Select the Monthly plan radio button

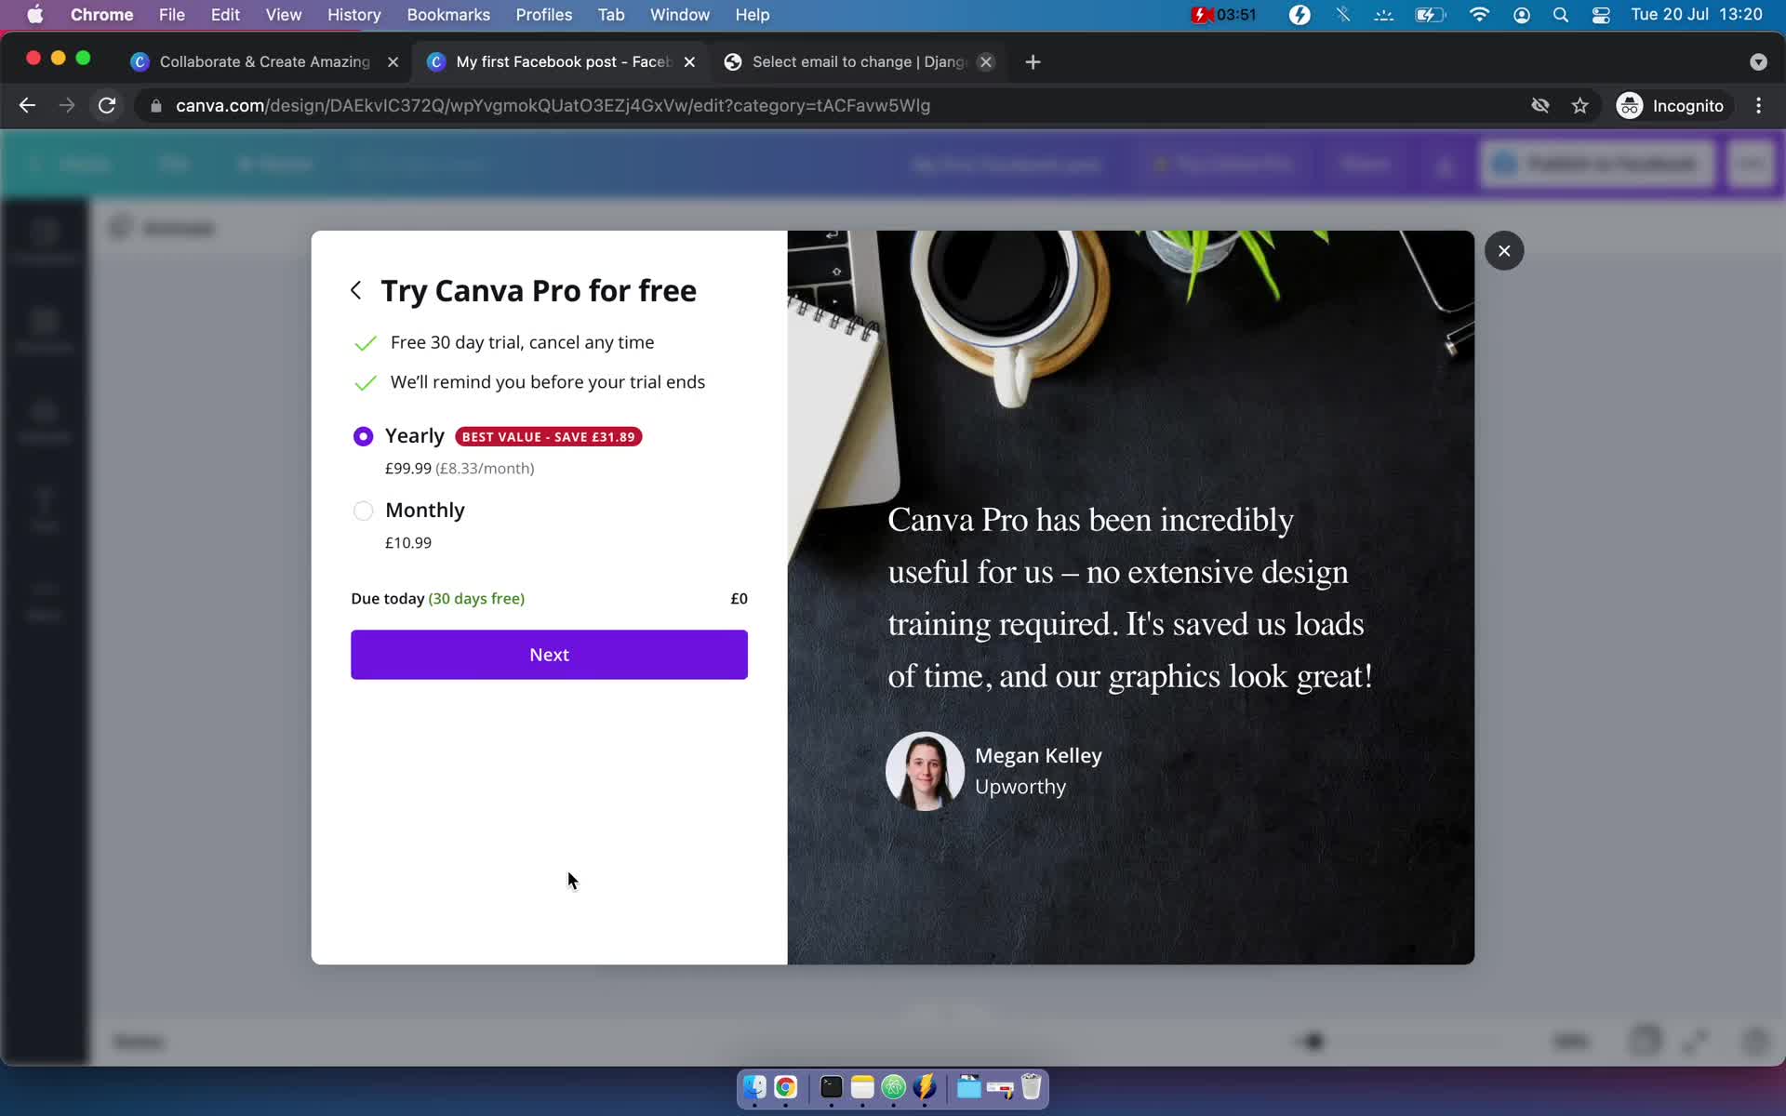(363, 511)
